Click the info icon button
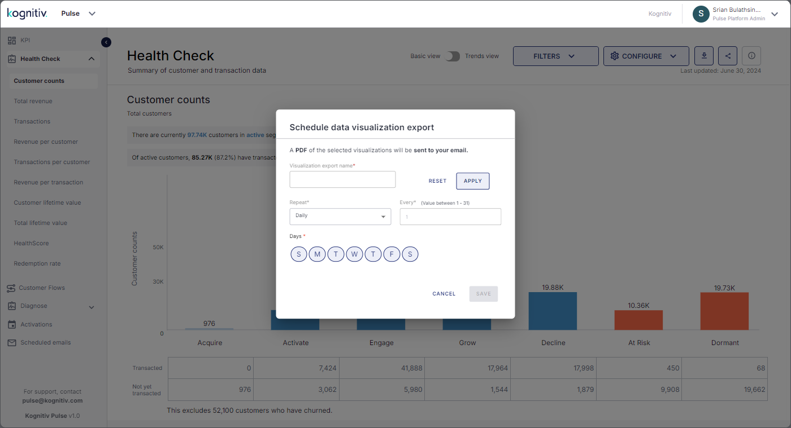 click(x=751, y=56)
